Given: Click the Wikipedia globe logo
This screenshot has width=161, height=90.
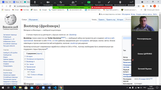Looking at the screenshot, I should coord(10,20).
